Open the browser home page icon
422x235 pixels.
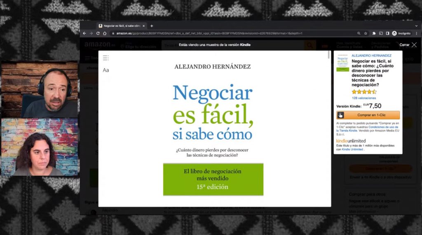coord(105,33)
